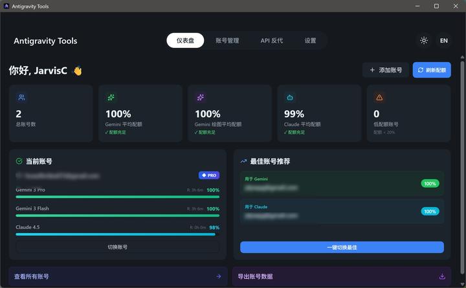Click the 低配额账号 count value 0
The width and height of the screenshot is (466, 288).
376,114
